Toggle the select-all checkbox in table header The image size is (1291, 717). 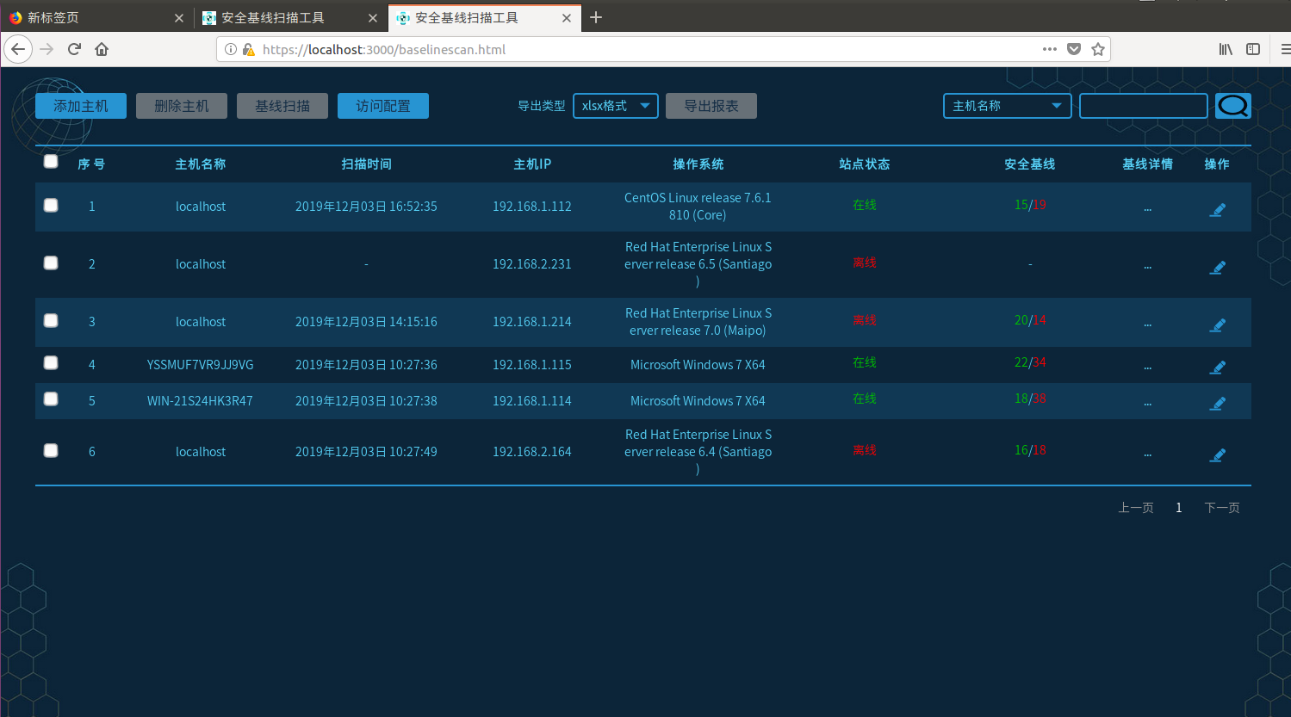pos(51,161)
